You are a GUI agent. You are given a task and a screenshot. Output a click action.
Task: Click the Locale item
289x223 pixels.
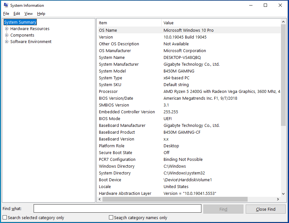click(x=105, y=187)
